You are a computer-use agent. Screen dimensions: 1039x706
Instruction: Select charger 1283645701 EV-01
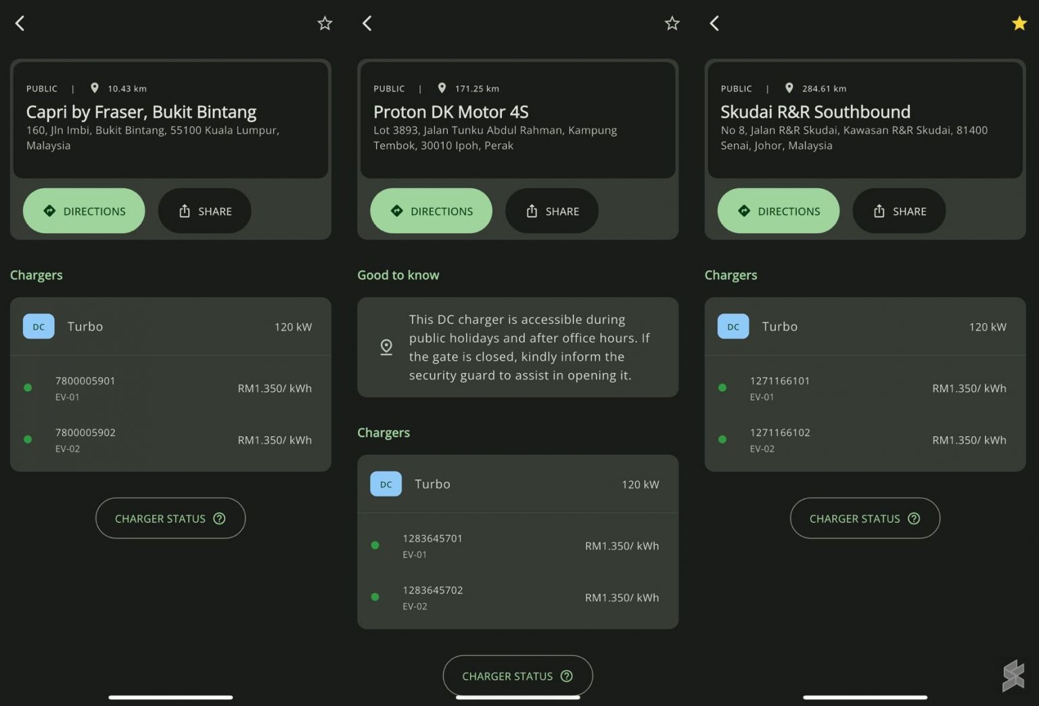(x=517, y=546)
